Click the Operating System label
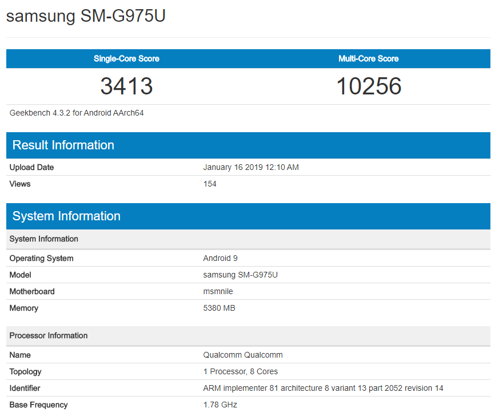Screen dimensions: 495x420 (41, 258)
